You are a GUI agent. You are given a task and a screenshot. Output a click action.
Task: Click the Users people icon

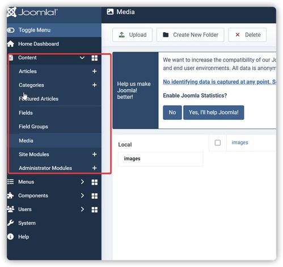(x=11, y=209)
